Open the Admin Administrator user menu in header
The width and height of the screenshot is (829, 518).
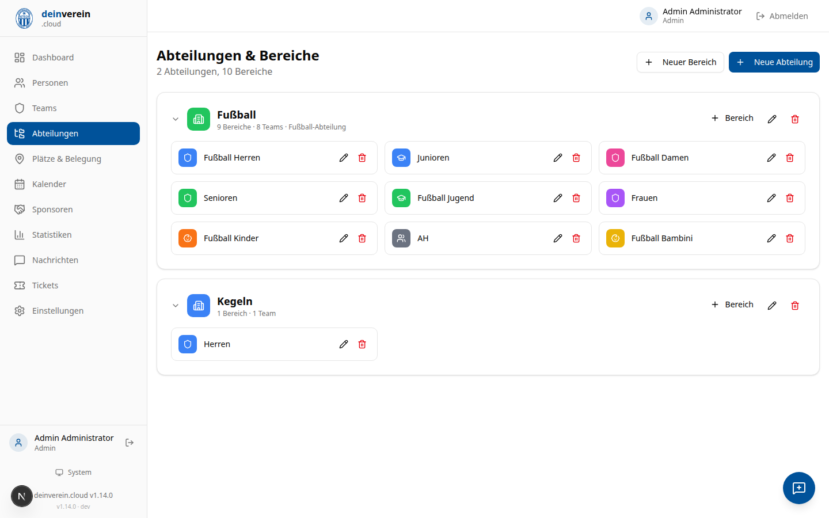pyautogui.click(x=691, y=16)
